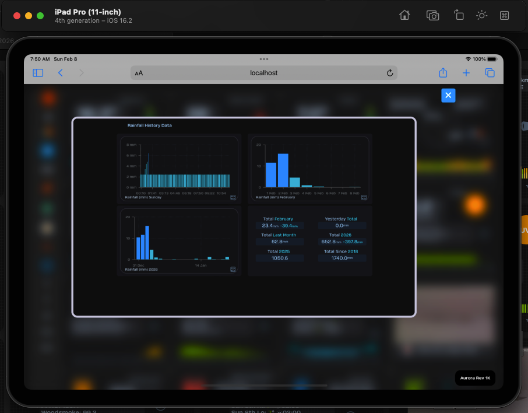Screen dimensions: 528x413
Task: Expand the February rainfall chart fullscreen
Action: [364, 198]
